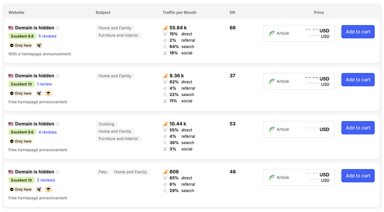384x212 pixels.
Task: Click the DR value 53
Action: coord(233,124)
